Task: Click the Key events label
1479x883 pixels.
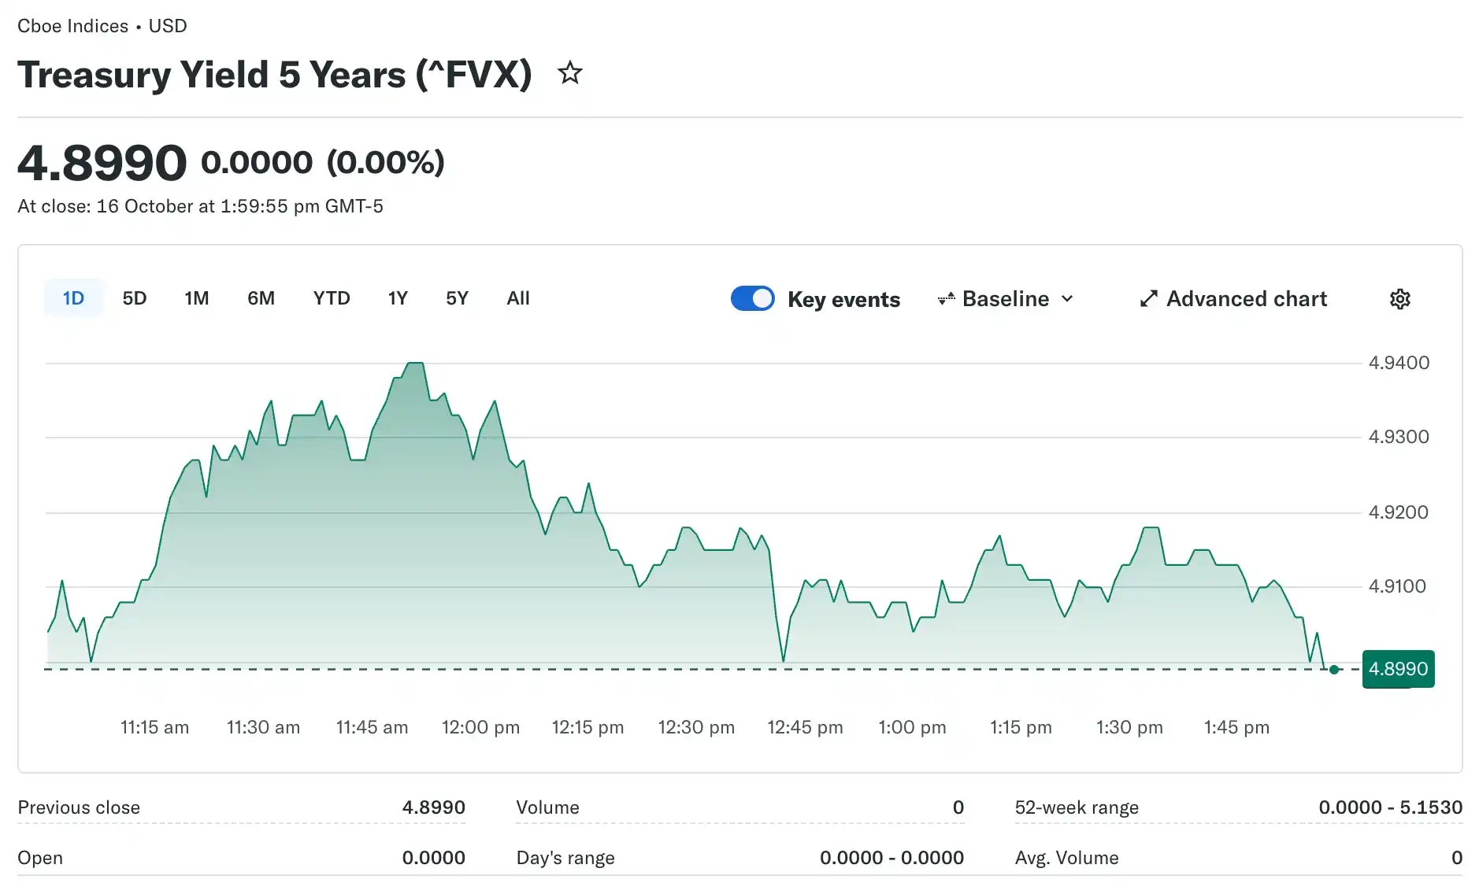Action: tap(843, 300)
